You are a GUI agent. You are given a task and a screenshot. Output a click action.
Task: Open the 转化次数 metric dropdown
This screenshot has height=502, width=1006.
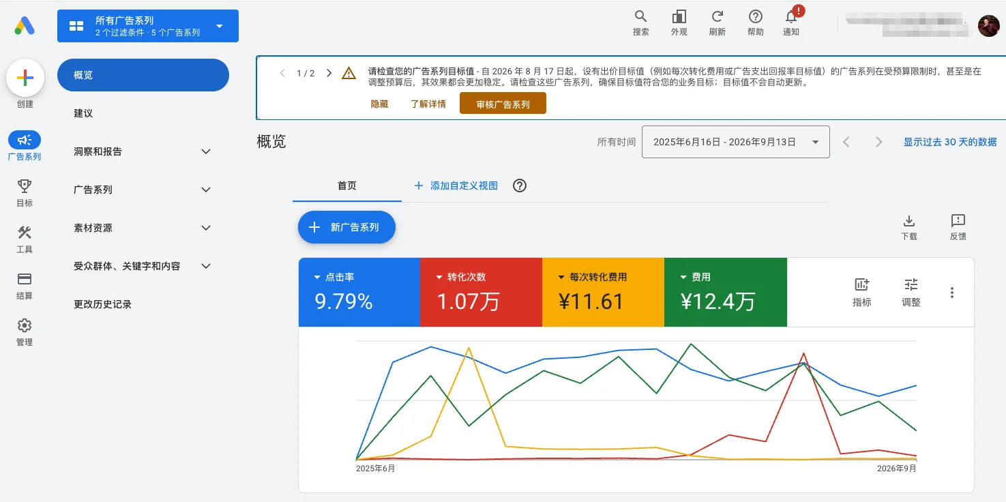461,277
